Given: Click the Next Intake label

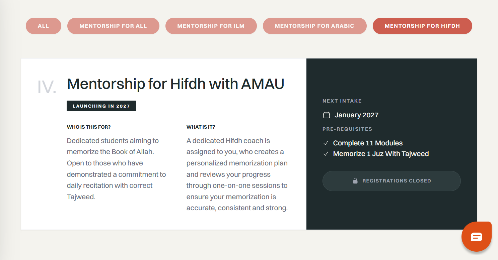Looking at the screenshot, I should pyautogui.click(x=342, y=101).
